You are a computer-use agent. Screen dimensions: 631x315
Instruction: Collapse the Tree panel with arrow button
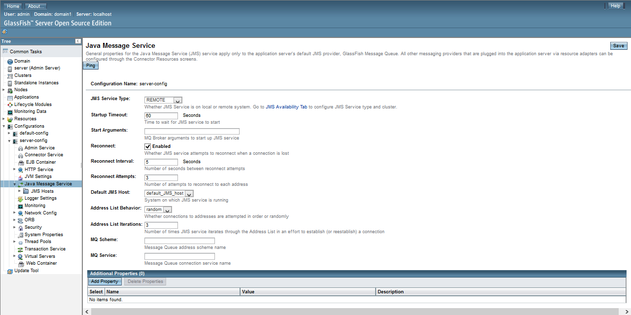click(78, 41)
